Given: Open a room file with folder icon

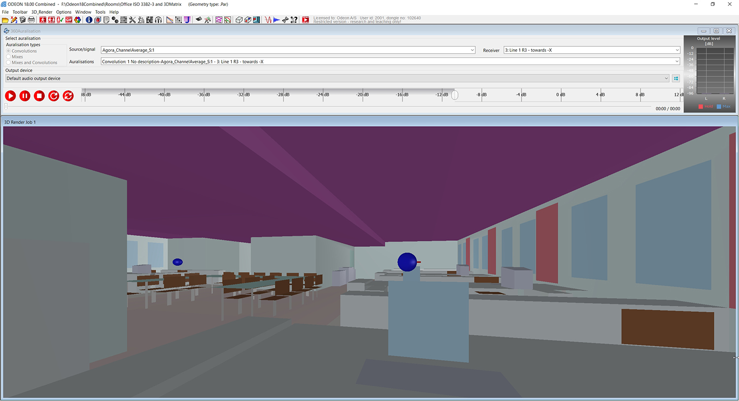Looking at the screenshot, I should point(5,20).
